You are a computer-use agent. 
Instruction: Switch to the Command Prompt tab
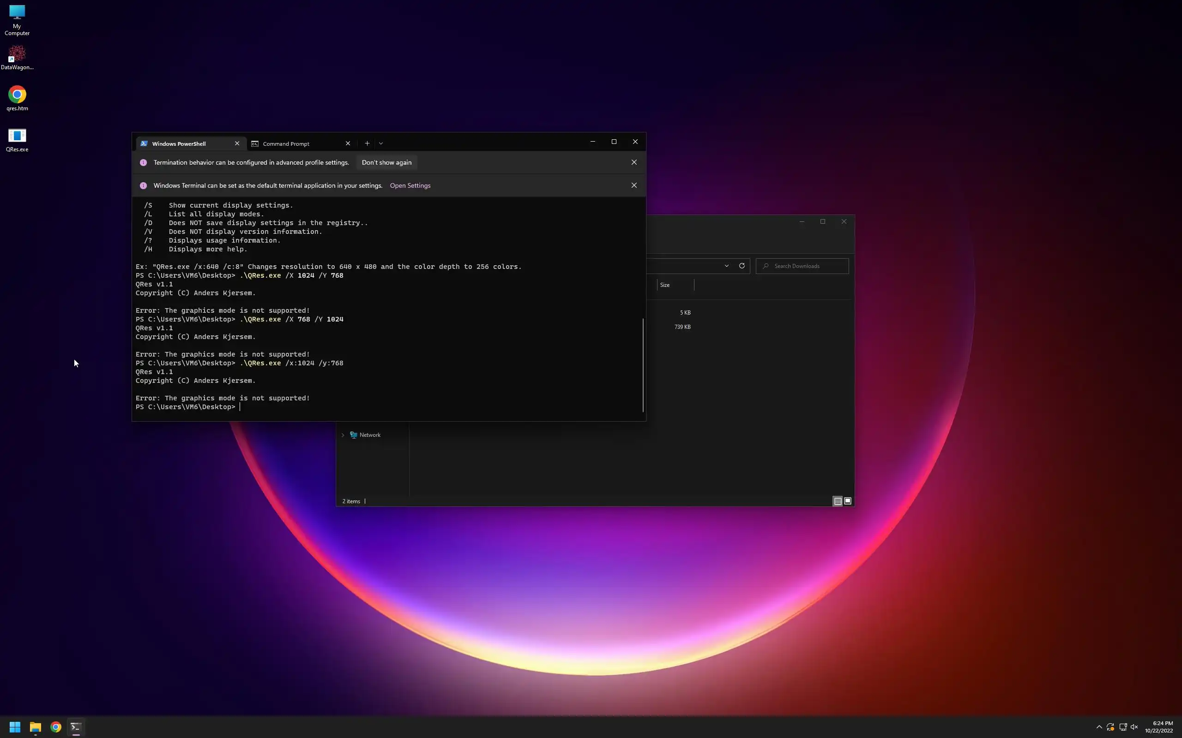[x=286, y=143]
